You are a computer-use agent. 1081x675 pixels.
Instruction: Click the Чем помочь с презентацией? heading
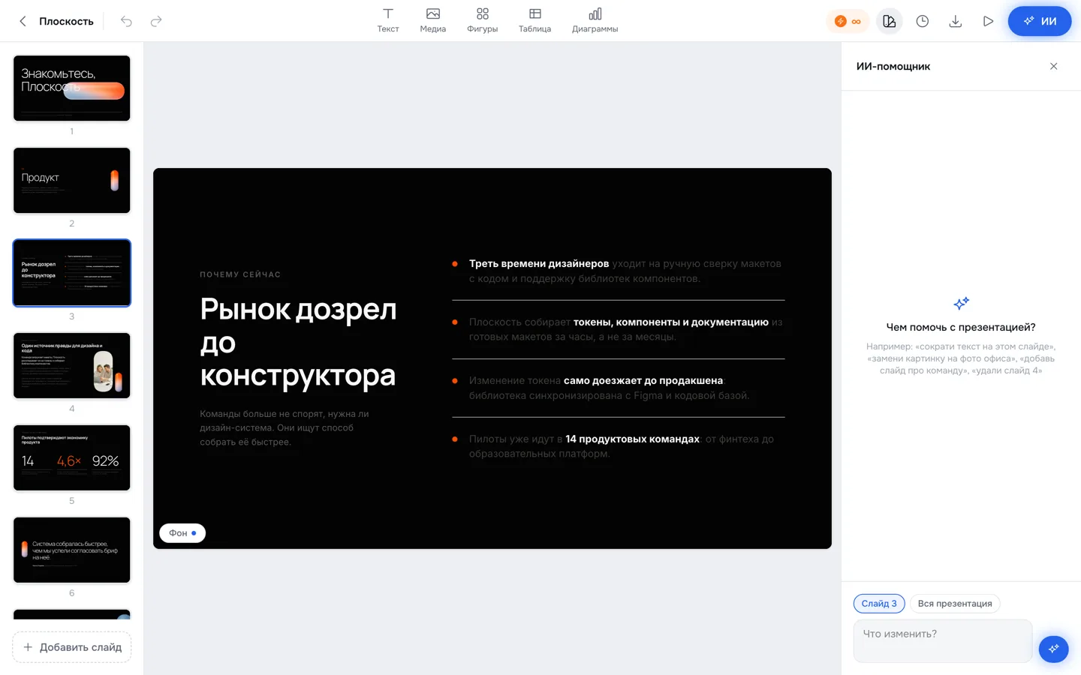961,327
